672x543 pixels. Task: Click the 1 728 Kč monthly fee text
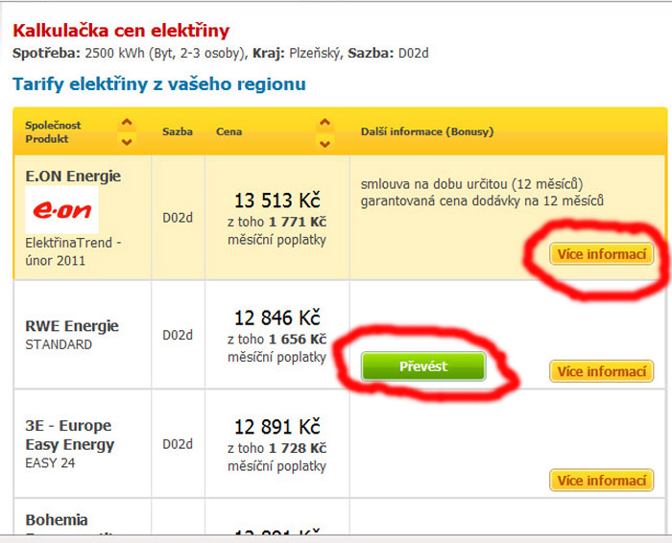click(x=298, y=448)
